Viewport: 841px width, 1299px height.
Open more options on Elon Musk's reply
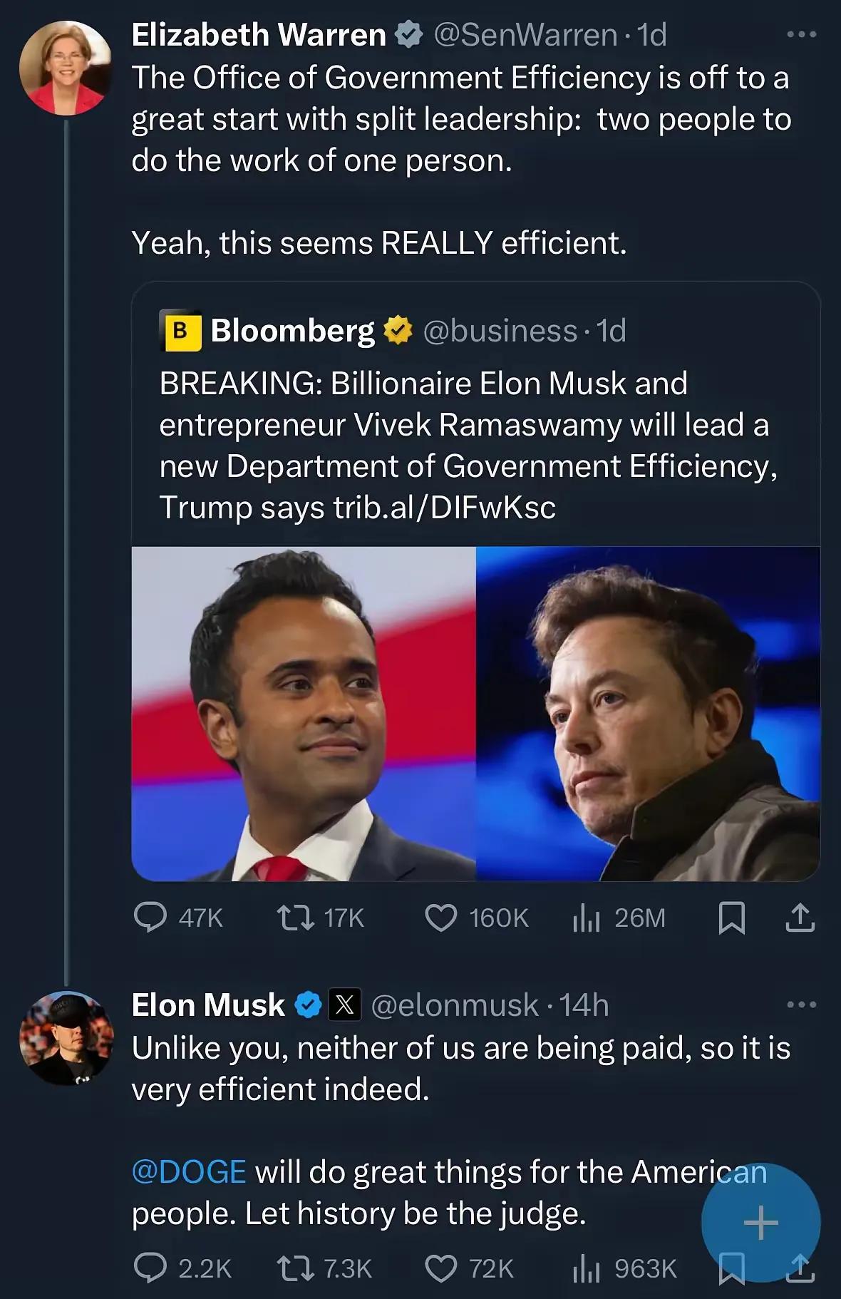click(801, 1005)
